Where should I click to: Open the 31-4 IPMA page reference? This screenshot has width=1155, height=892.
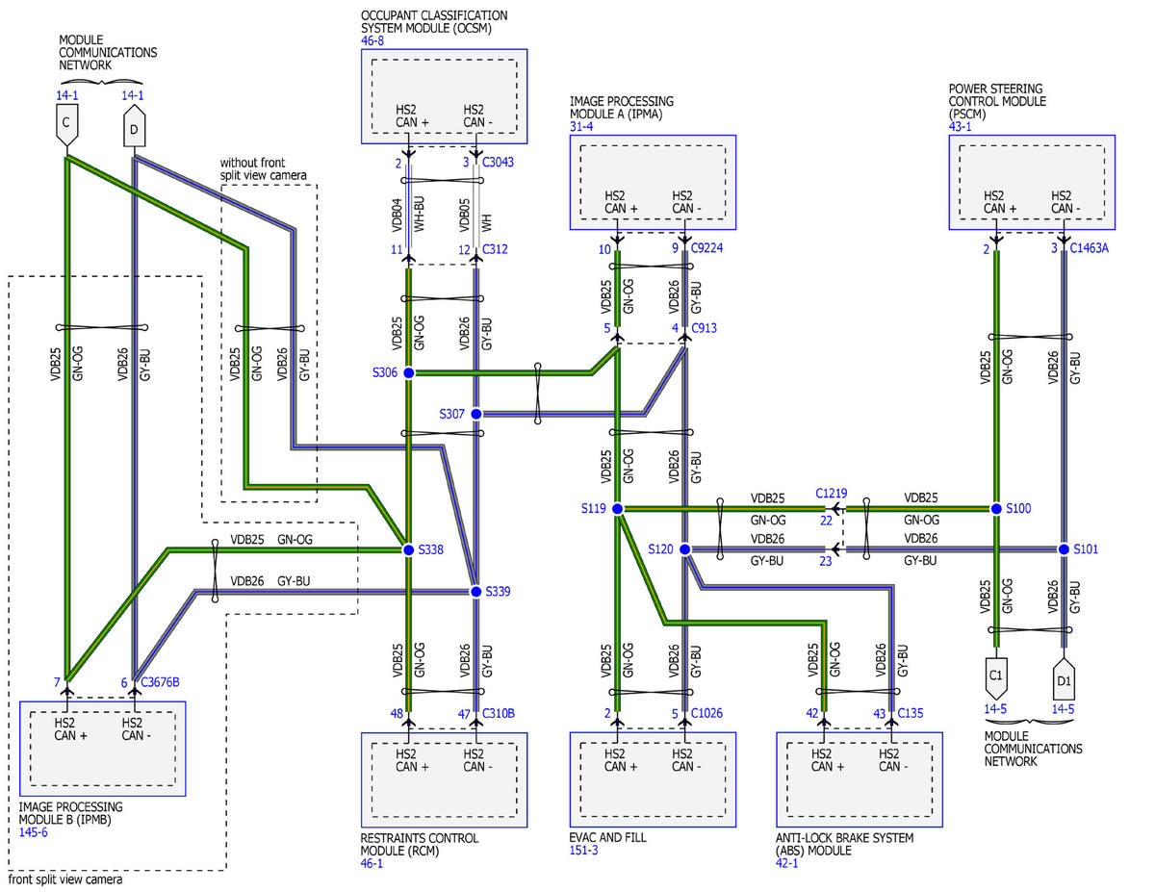point(580,127)
